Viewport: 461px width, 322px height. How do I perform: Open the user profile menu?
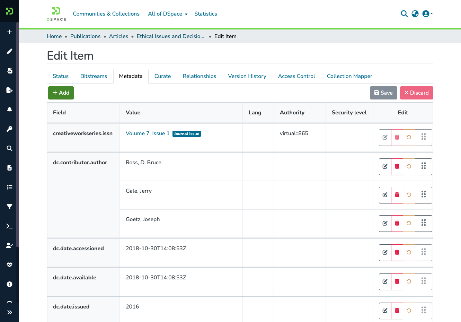[x=427, y=14]
